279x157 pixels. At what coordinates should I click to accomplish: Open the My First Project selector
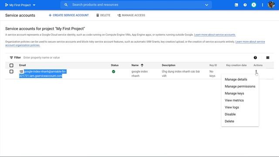(20, 5)
